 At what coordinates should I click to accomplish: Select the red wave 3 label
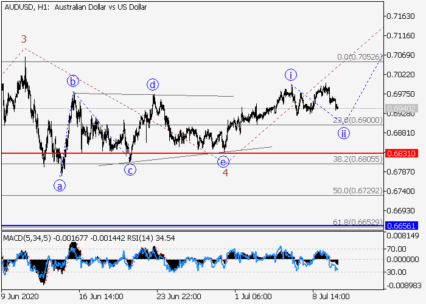point(24,40)
